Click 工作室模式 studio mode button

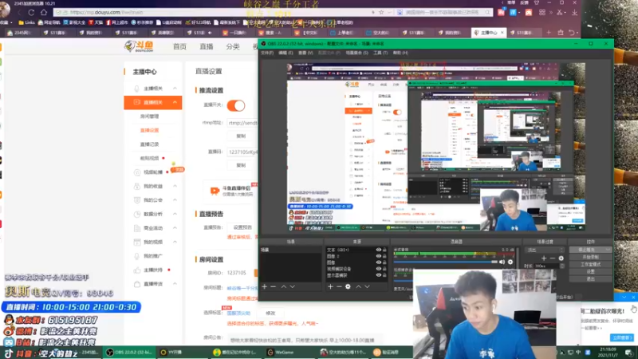click(590, 265)
